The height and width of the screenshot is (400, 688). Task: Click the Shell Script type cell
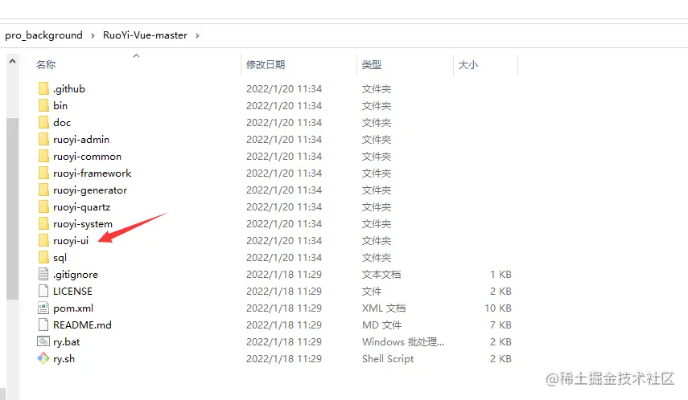(x=387, y=358)
